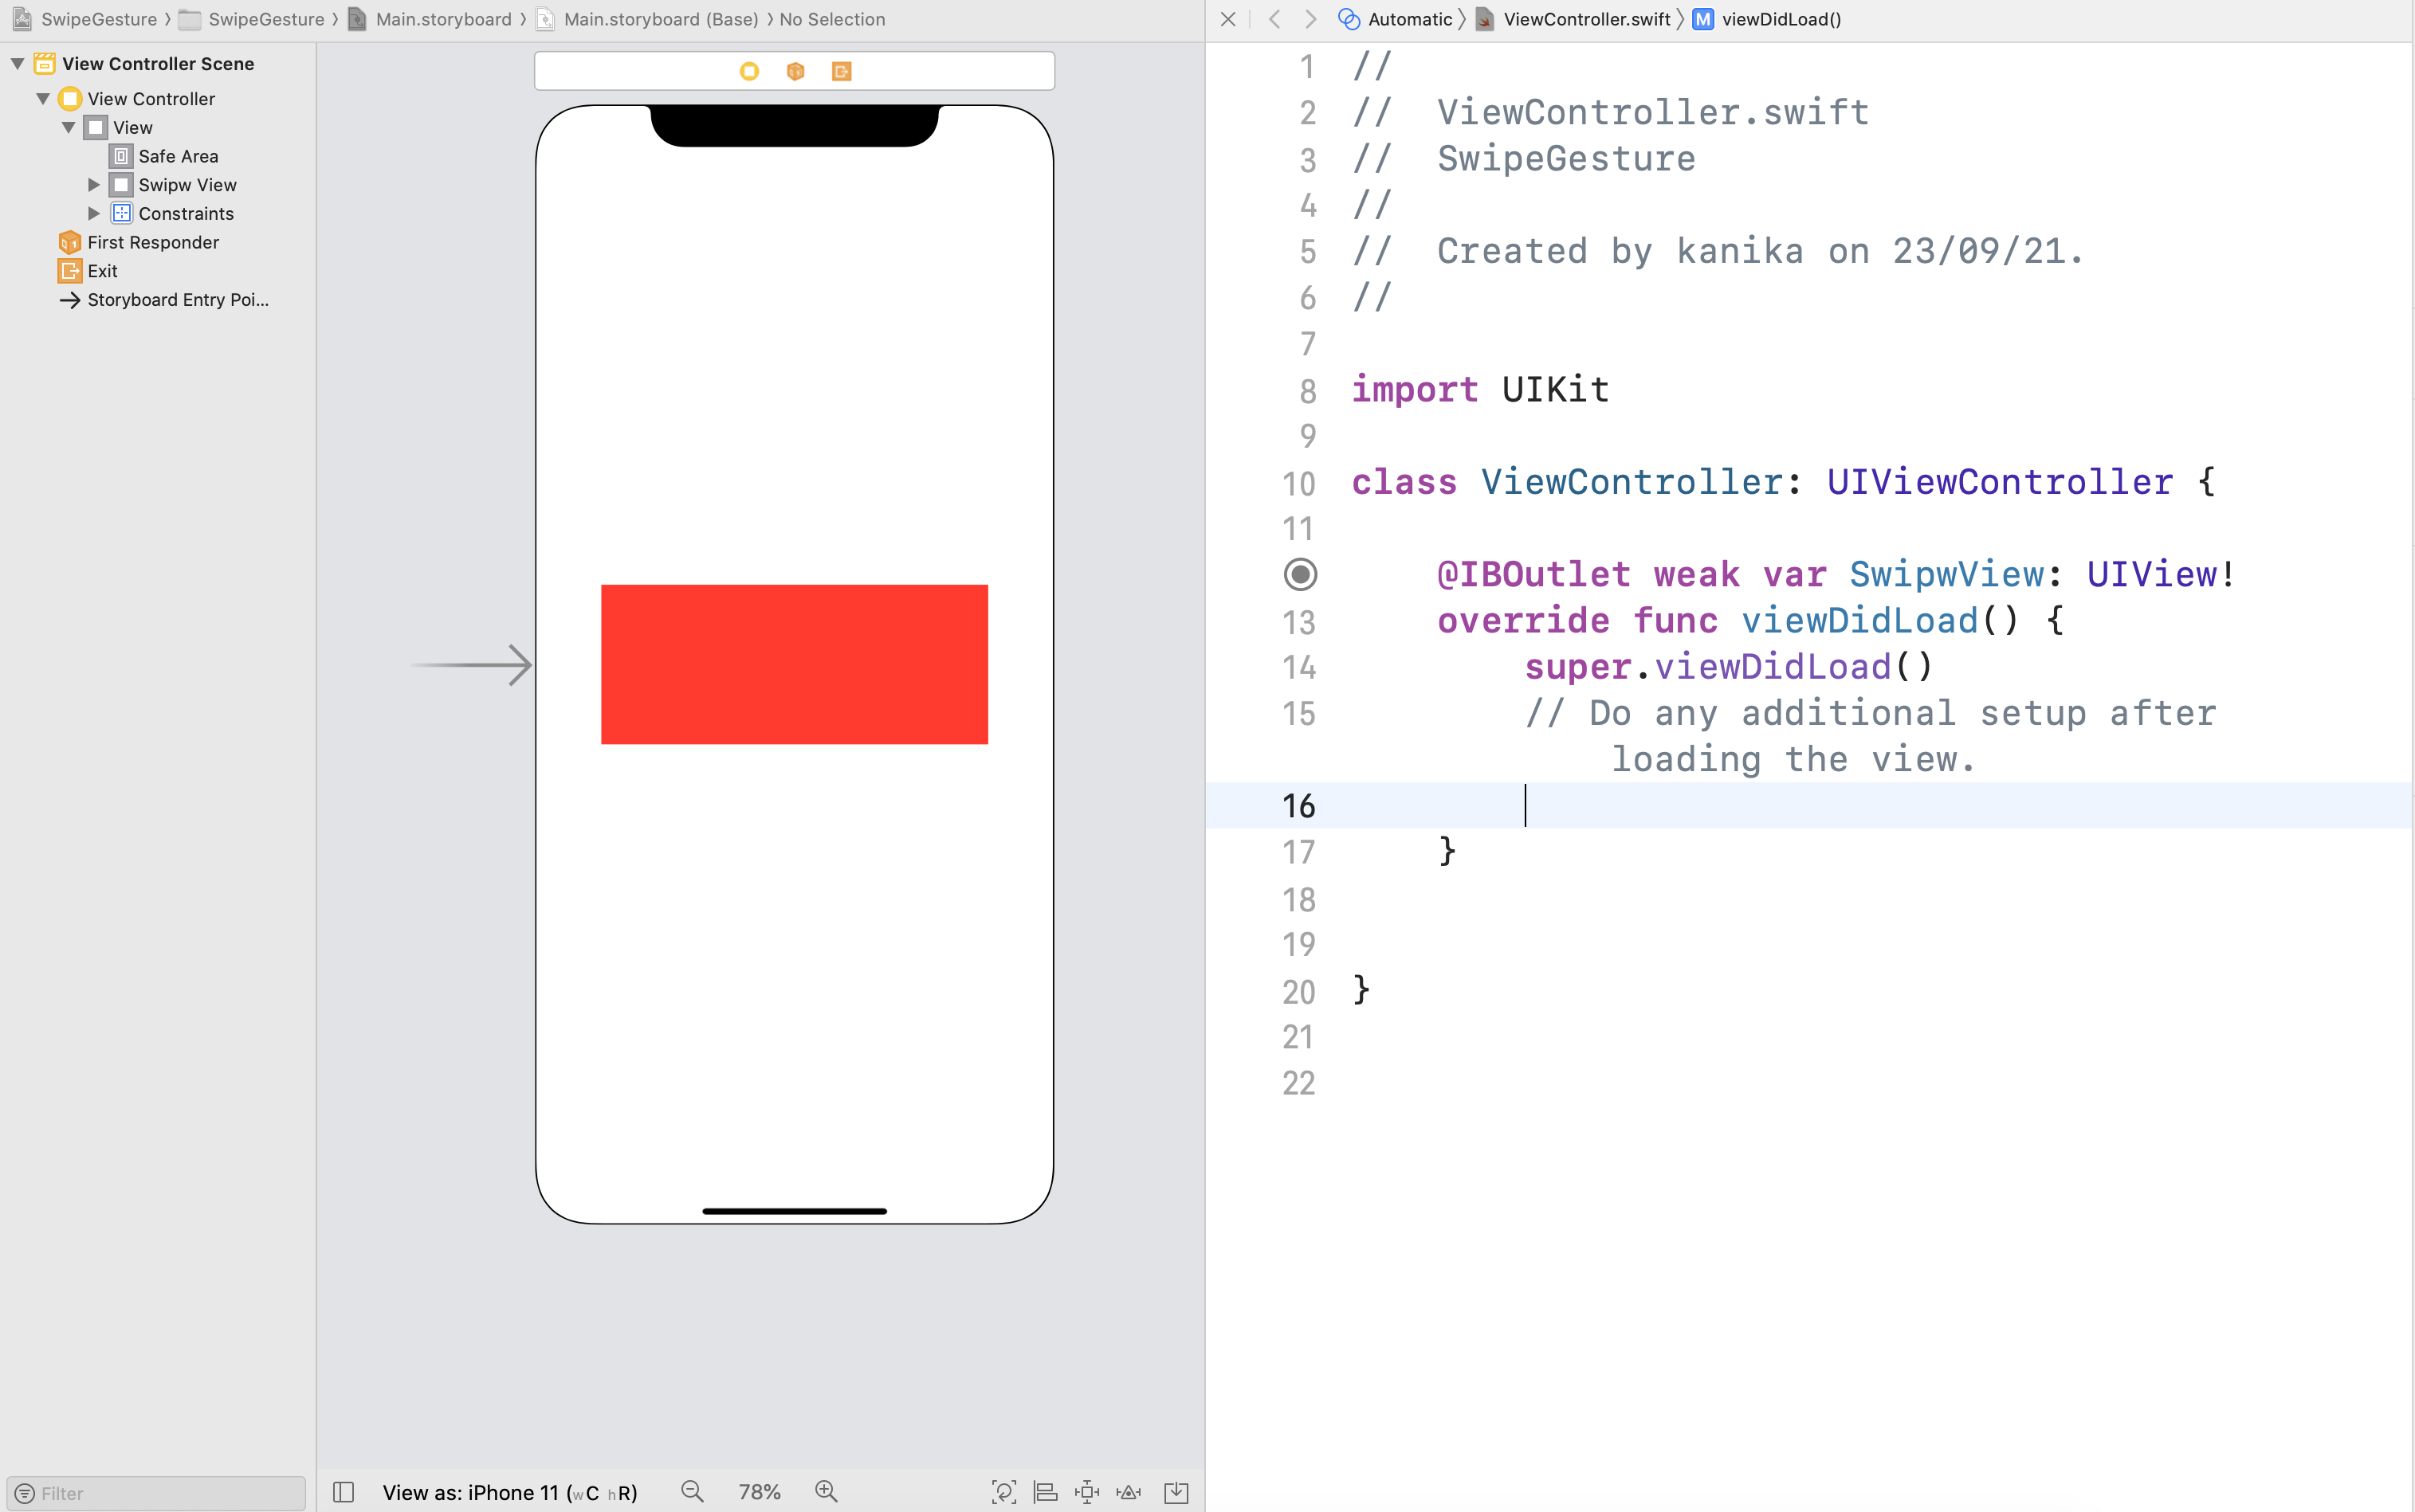Collapse the View Controller tree item

(x=43, y=98)
